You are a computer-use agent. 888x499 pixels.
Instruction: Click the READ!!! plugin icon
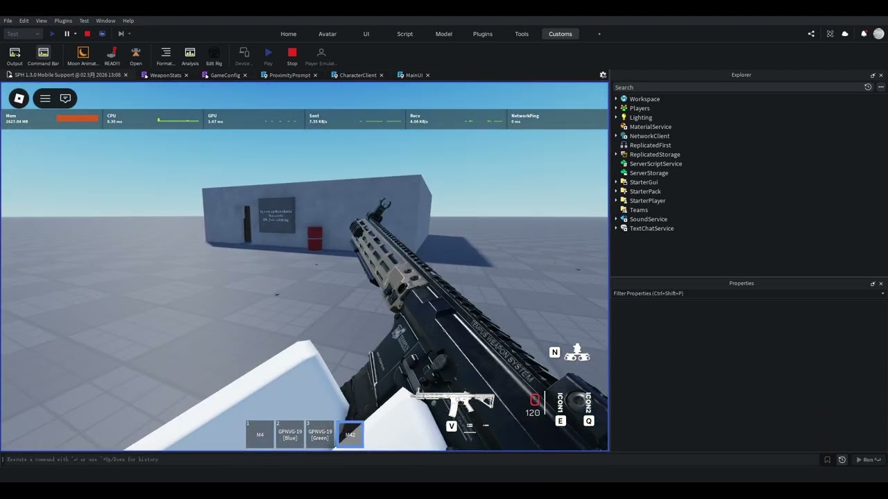pos(112,56)
